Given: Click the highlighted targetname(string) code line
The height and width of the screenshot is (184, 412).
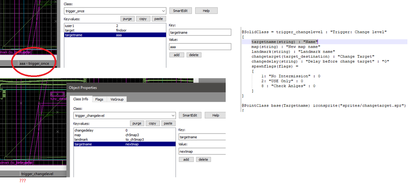Looking at the screenshot, I should click(285, 42).
